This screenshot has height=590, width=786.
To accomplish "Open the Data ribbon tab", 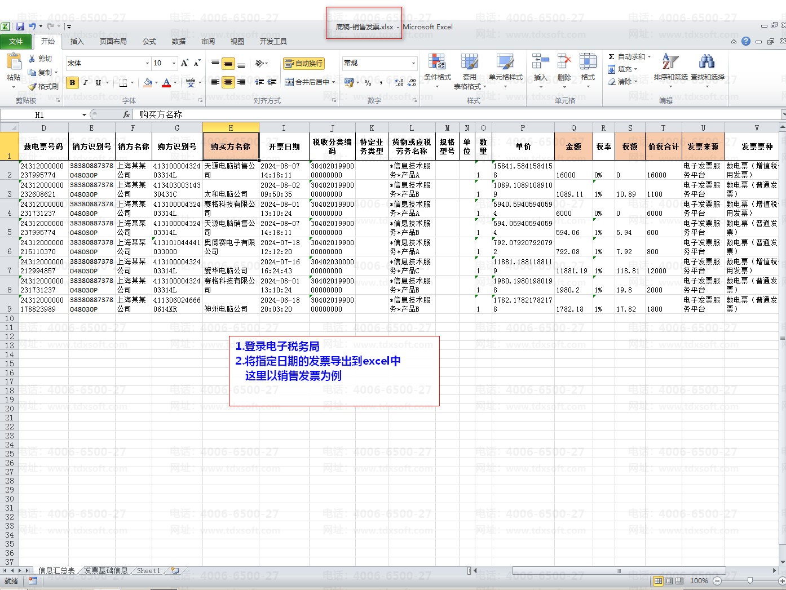I will (x=179, y=41).
